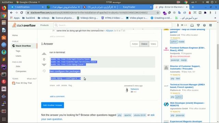Screen dimensions: 219x123
Task: Open Ubuntu Software in dock
Action: (4, 38)
